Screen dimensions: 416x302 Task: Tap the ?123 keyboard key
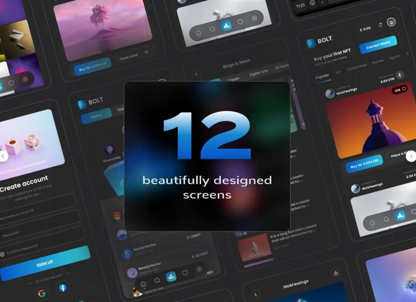[300, 6]
